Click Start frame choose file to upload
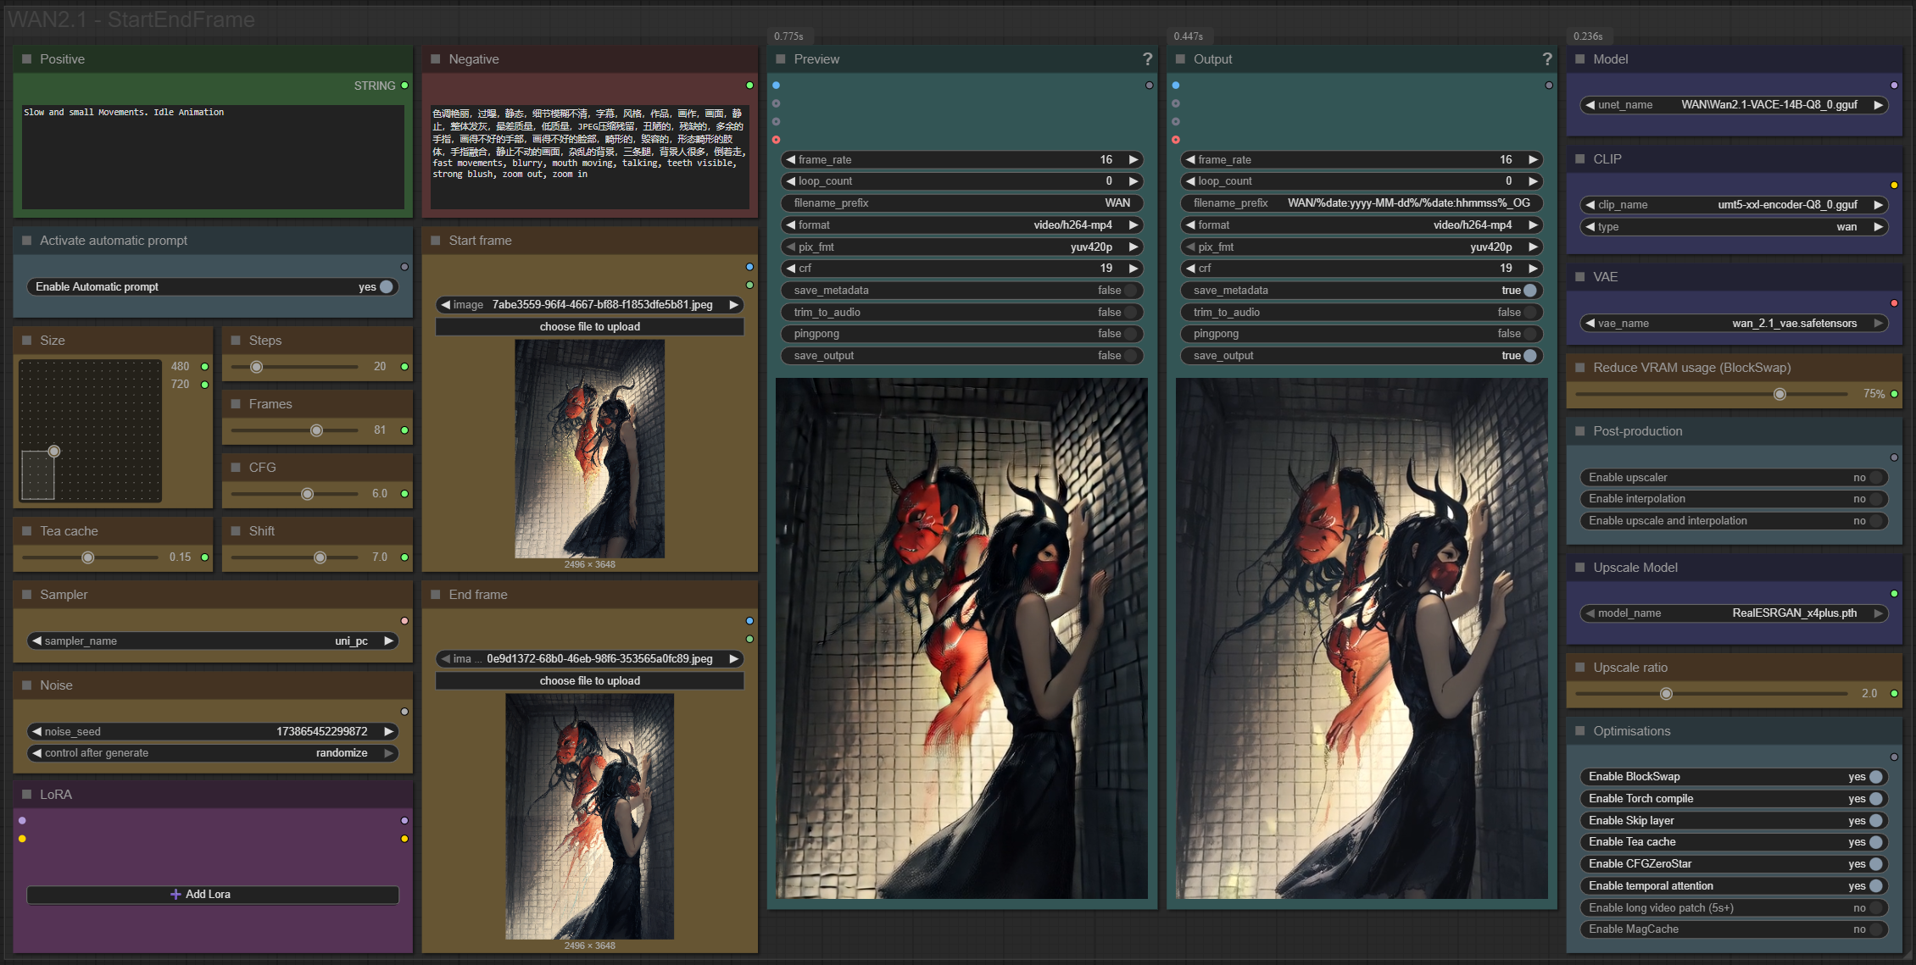Image resolution: width=1916 pixels, height=965 pixels. (589, 327)
